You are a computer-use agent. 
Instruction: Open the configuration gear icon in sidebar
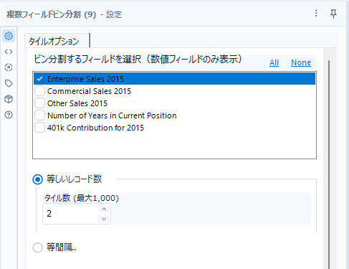click(9, 36)
